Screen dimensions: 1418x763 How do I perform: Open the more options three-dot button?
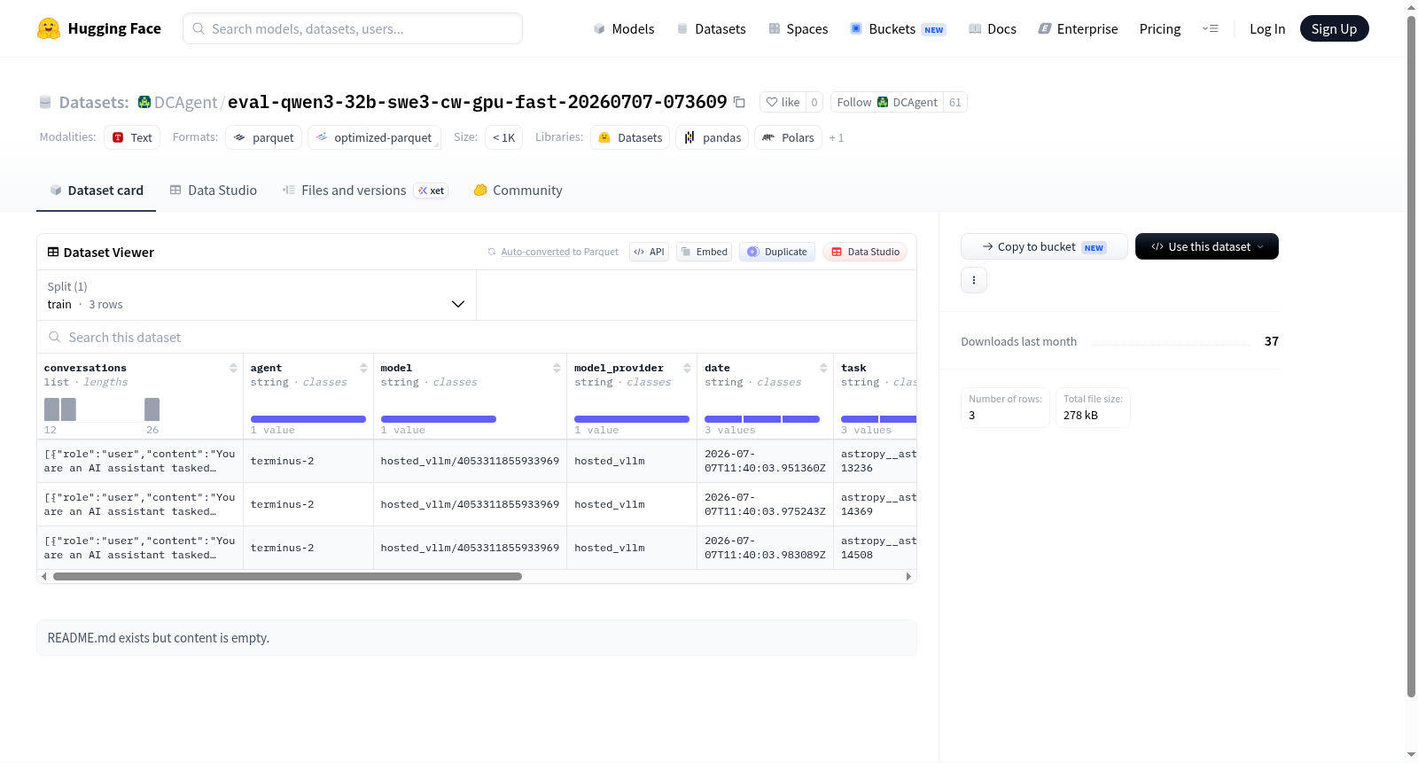[x=974, y=280]
